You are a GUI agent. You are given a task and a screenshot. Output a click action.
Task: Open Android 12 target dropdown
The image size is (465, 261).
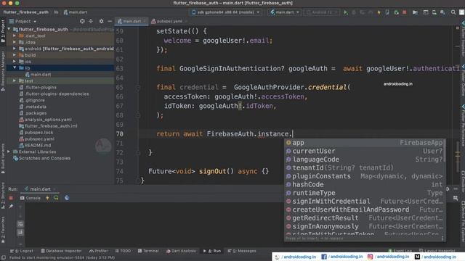322,12
